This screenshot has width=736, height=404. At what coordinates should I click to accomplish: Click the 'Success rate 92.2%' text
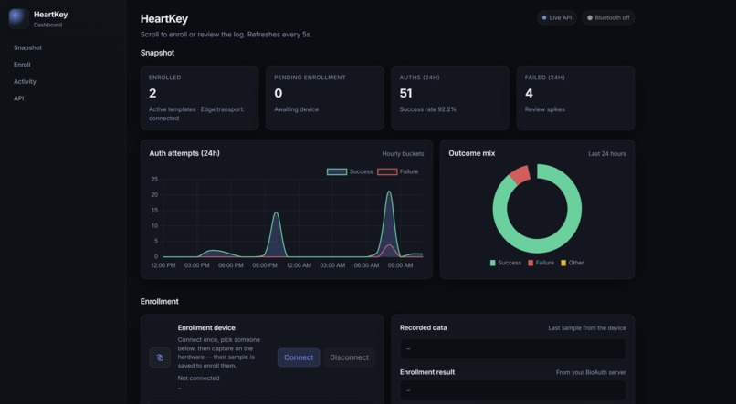tap(427, 109)
